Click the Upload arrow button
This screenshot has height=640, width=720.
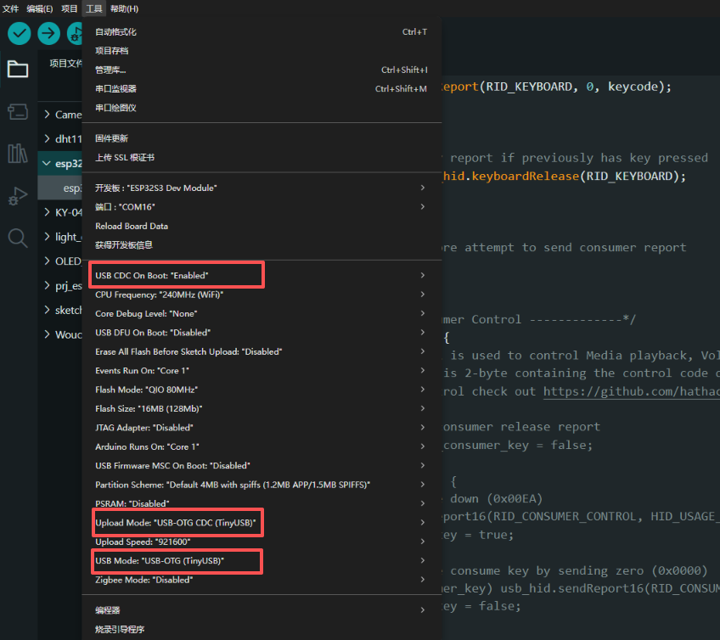pos(48,33)
